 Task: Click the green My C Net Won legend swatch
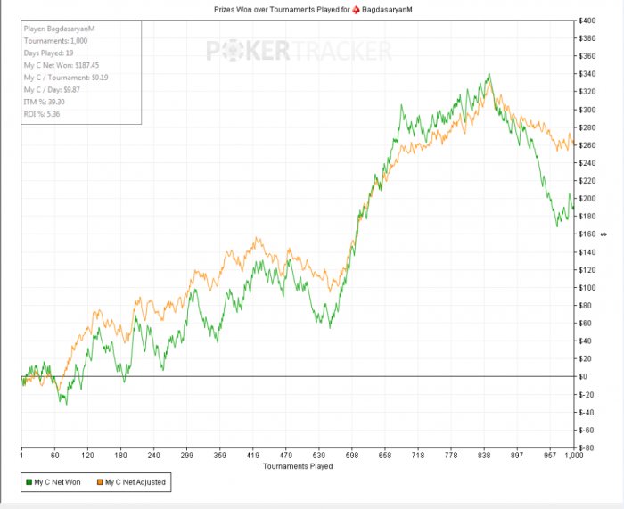tap(29, 482)
